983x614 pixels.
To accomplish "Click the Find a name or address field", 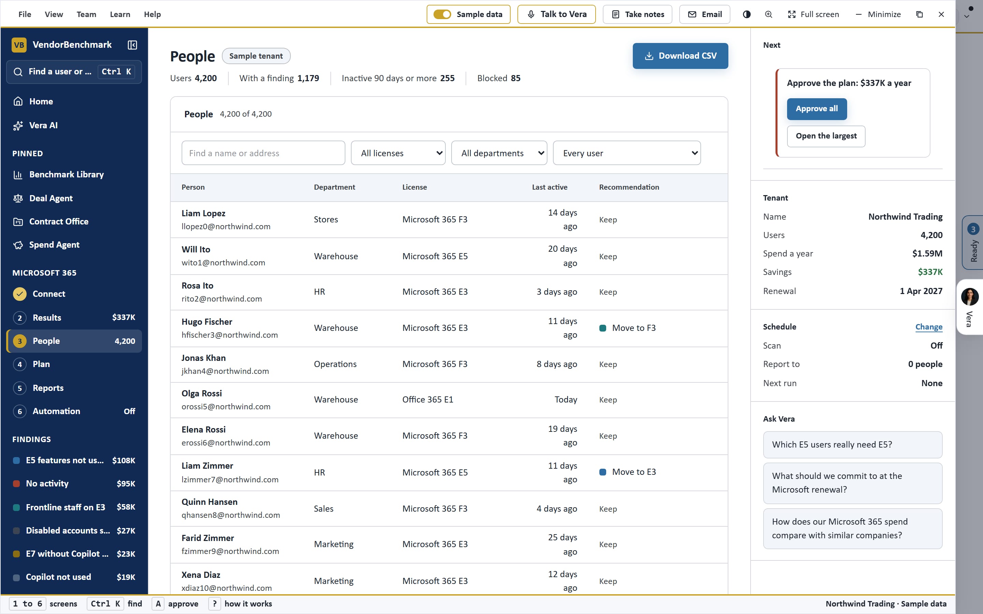I will [x=263, y=153].
